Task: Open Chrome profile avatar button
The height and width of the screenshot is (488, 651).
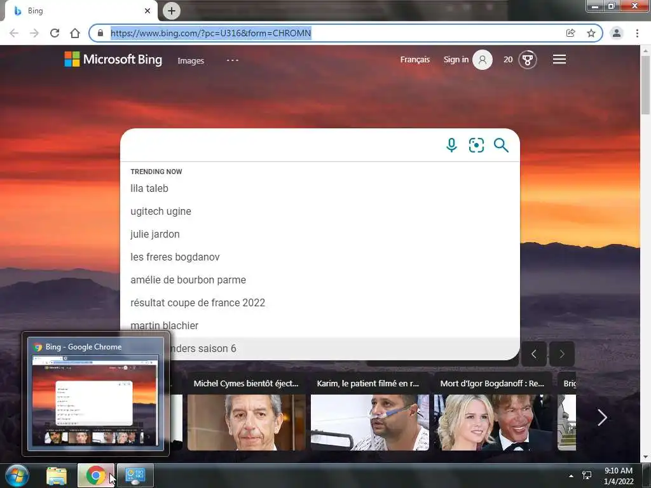Action: (x=617, y=33)
